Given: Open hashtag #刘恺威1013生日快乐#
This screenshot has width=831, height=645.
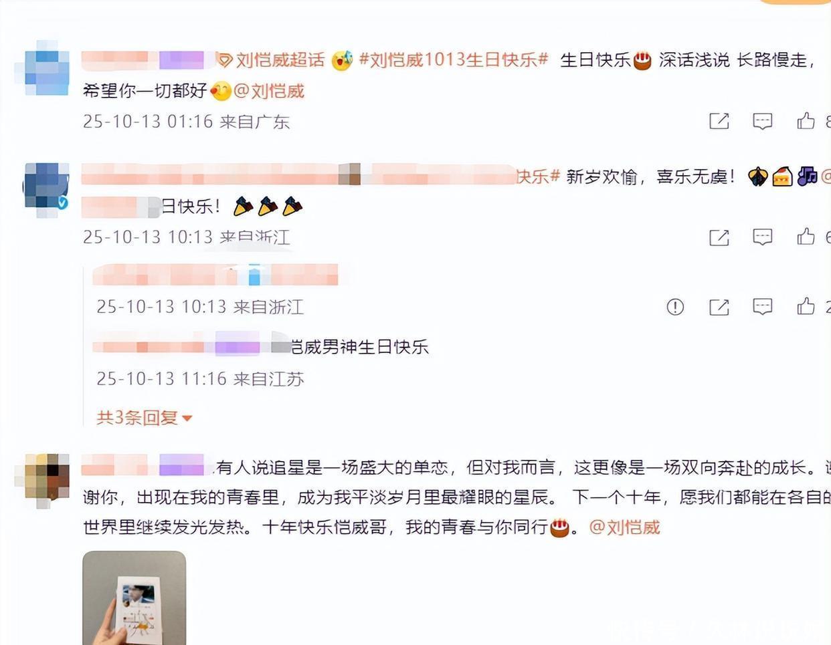Looking at the screenshot, I should 454,59.
